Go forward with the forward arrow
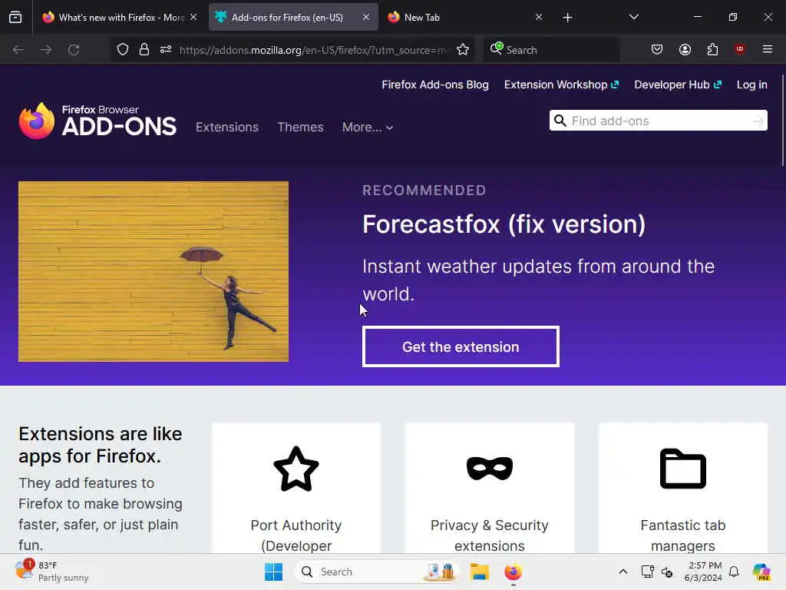This screenshot has height=590, width=786. (x=45, y=50)
